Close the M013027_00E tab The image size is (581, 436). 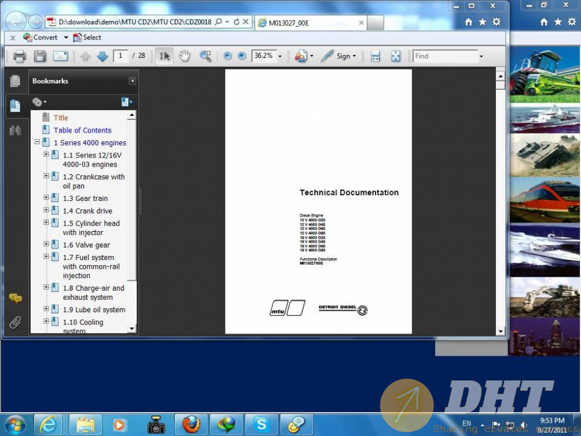pyautogui.click(x=361, y=23)
